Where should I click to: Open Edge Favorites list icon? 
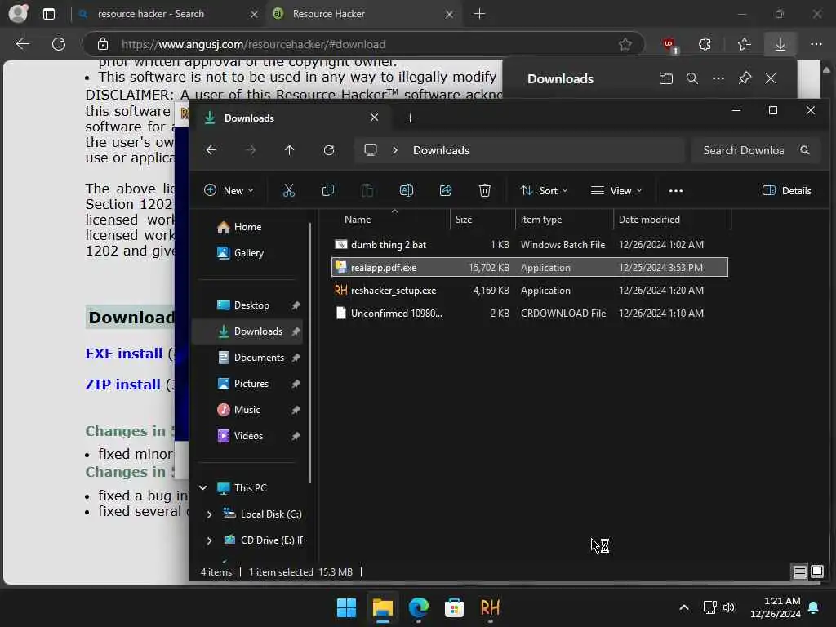[x=745, y=44]
